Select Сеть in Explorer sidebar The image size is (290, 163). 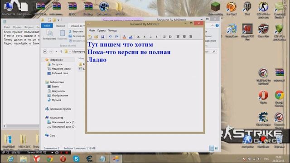point(52,135)
